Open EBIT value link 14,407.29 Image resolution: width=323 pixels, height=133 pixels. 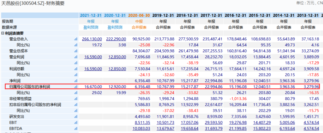click(262, 123)
